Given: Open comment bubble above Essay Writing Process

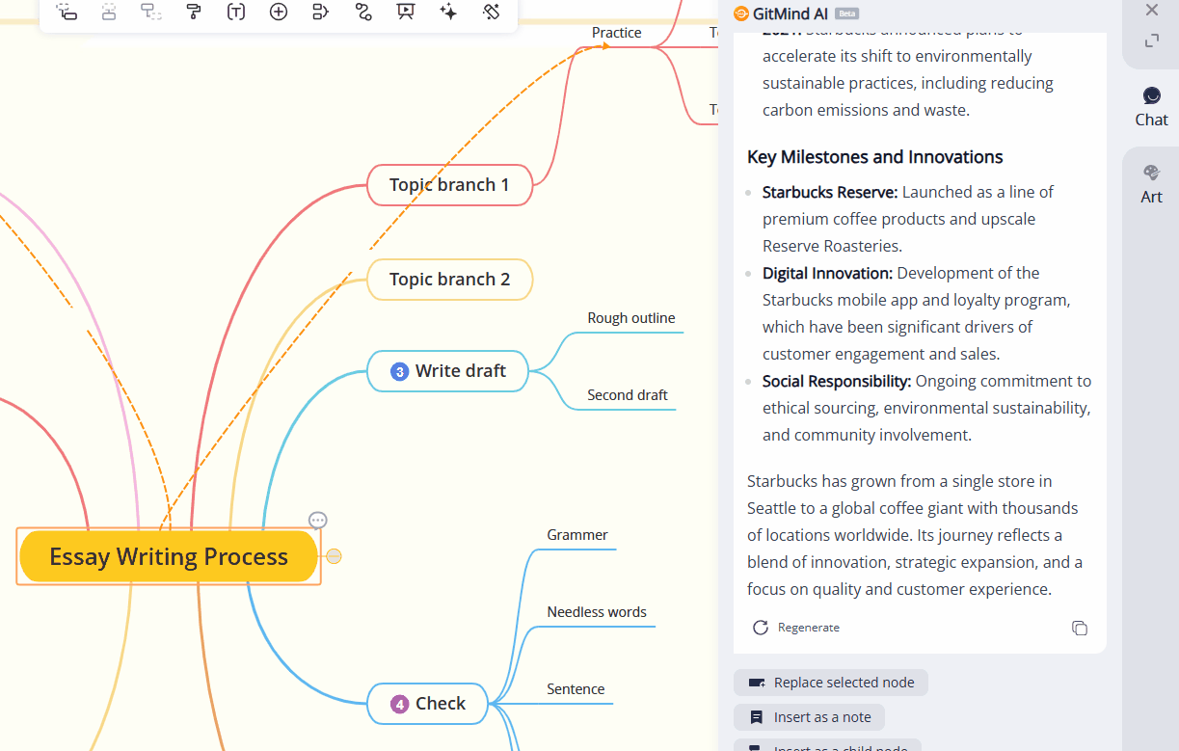Looking at the screenshot, I should click(x=318, y=521).
